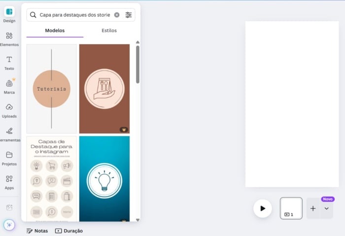
Task: Click the scroll up arrow of template list
Action: pyautogui.click(x=138, y=42)
